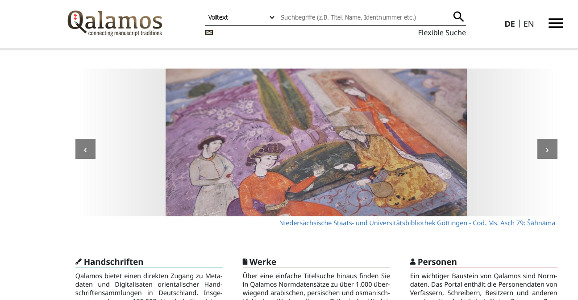Open the Volltext search field dropdown

coord(241,17)
